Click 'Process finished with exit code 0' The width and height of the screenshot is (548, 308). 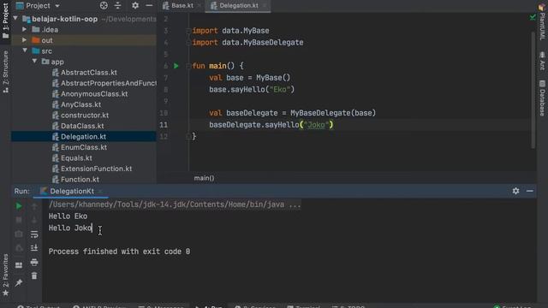[x=119, y=252]
